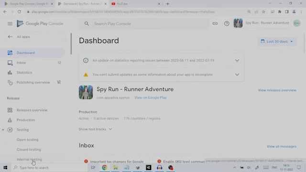Image resolution: width=306 pixels, height=172 pixels.
Task: Switch to the Google Play Console browser tab
Action: [x=28, y=4]
